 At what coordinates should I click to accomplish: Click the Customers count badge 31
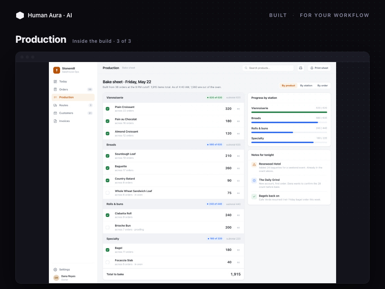tap(90, 113)
